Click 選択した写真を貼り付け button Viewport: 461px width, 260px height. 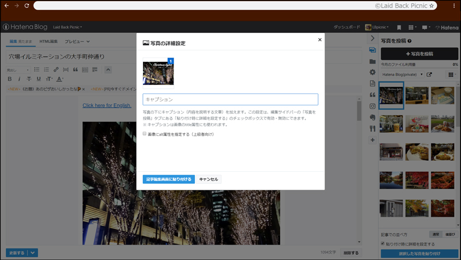pos(420,254)
